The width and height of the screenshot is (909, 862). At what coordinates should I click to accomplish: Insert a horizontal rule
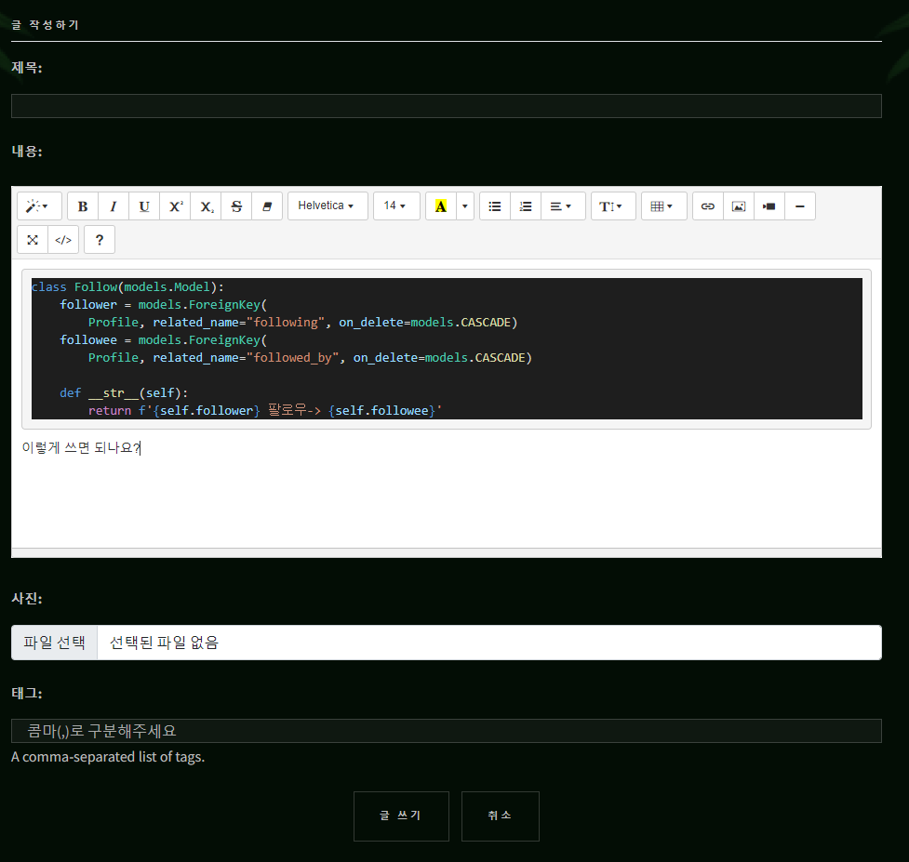click(800, 206)
